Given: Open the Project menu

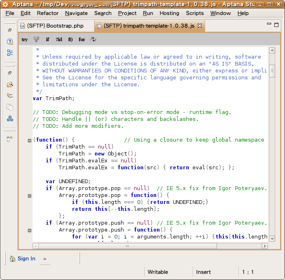Looking at the screenshot, I should tap(127, 13).
